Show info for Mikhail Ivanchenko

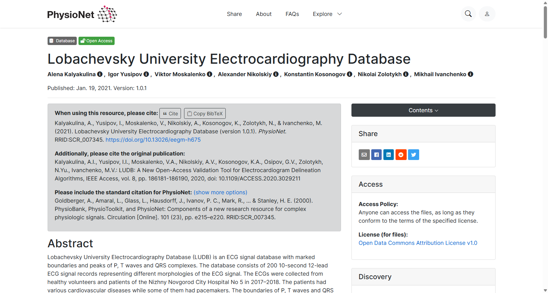tap(471, 74)
